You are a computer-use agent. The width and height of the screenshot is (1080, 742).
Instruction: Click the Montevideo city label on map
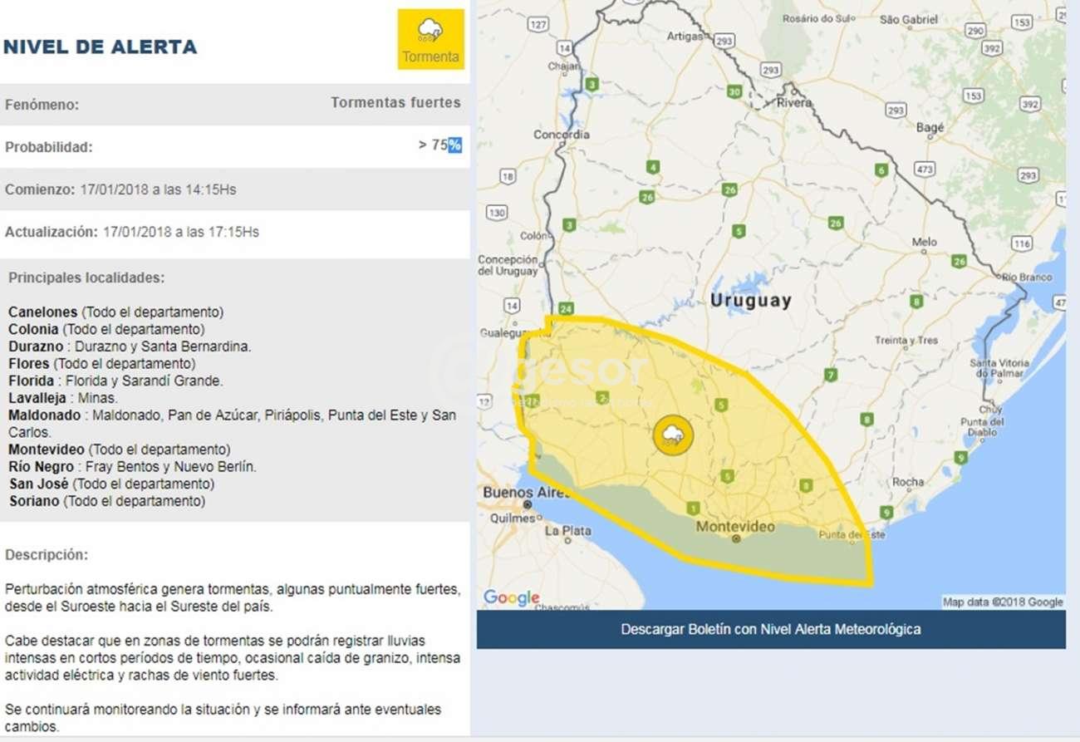(735, 527)
